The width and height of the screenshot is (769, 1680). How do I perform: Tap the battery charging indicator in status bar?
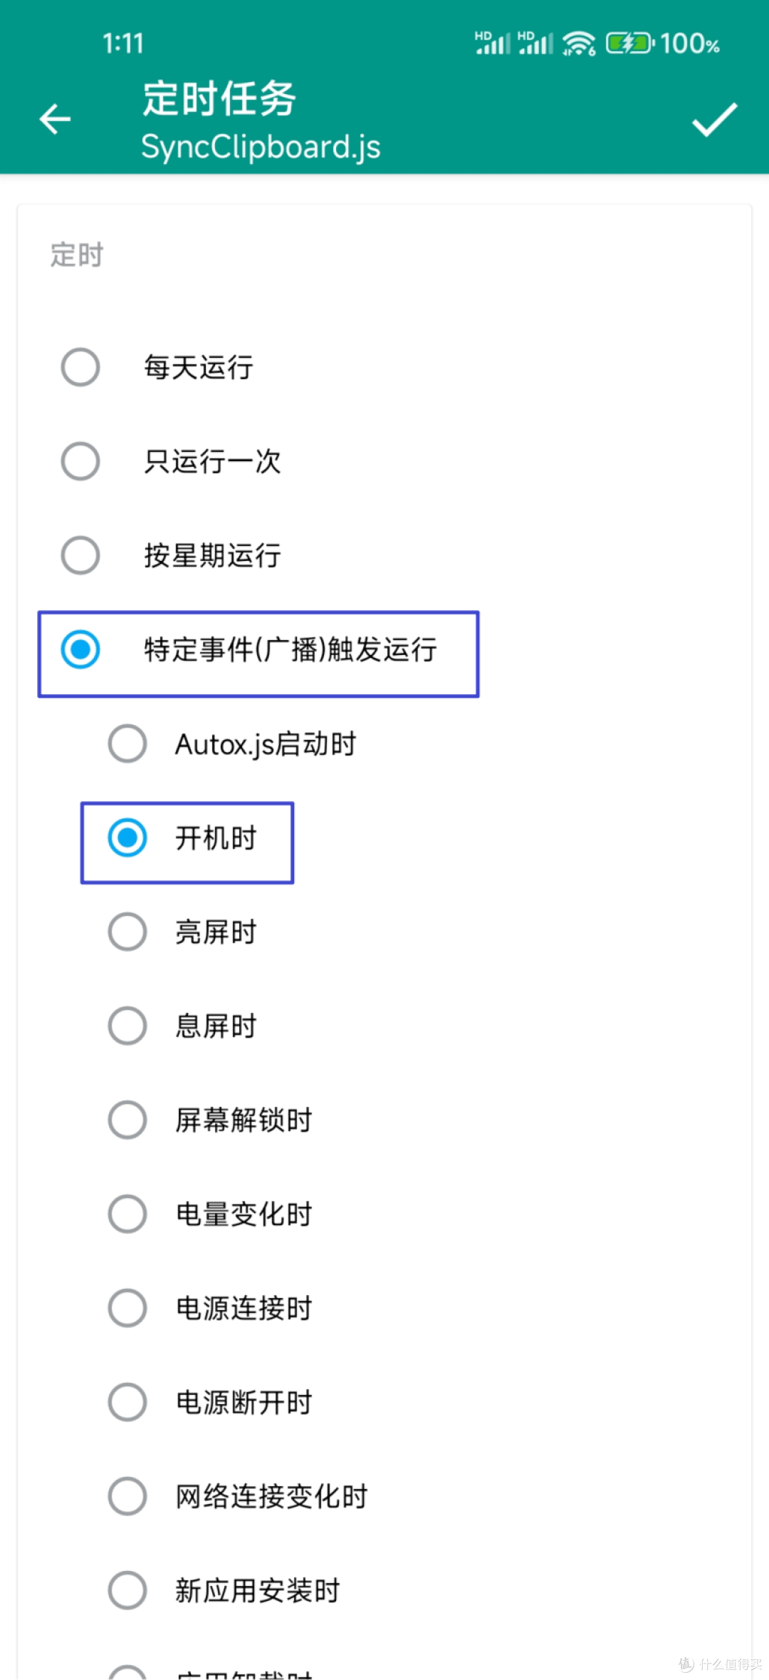pyautogui.click(x=630, y=43)
